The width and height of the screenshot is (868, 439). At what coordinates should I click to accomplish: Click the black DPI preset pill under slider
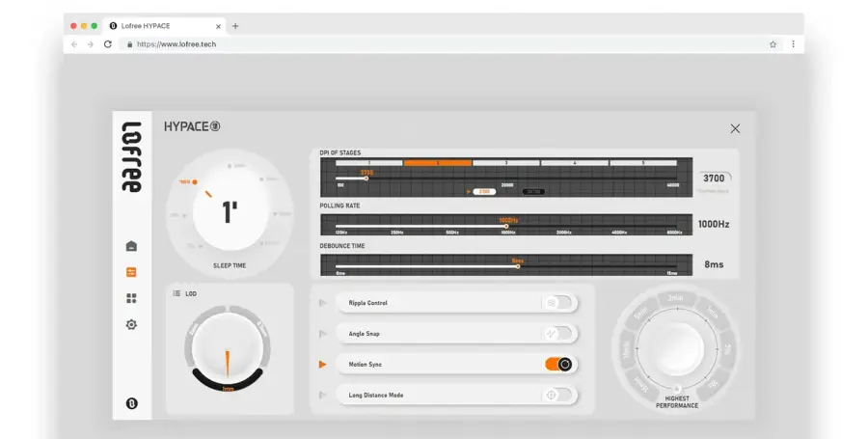point(533,192)
